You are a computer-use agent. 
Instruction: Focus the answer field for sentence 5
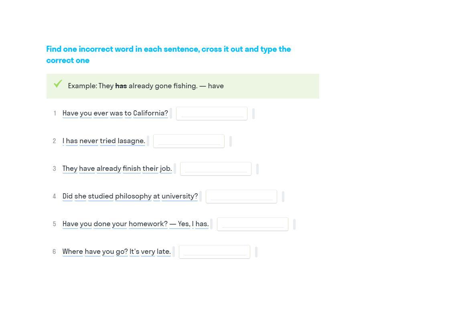253,224
